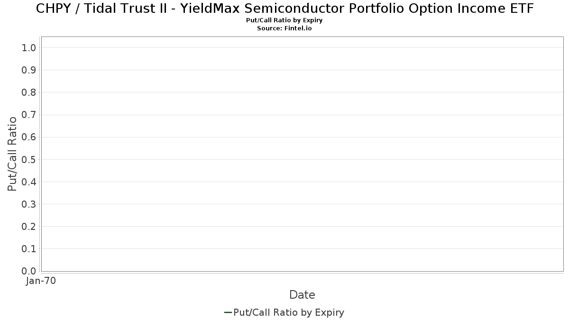Click the Jan-70 x-axis tick label

(x=41, y=281)
